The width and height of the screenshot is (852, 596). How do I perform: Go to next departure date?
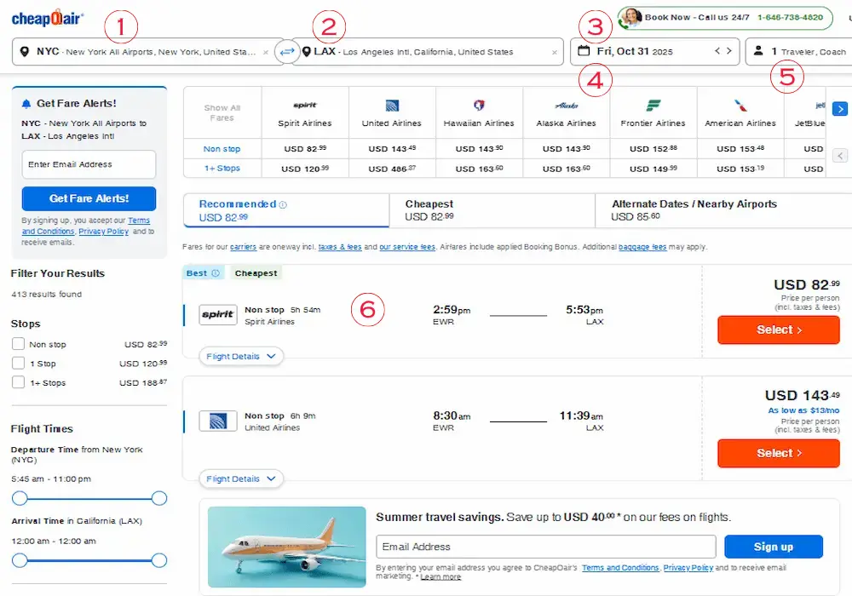pyautogui.click(x=729, y=51)
